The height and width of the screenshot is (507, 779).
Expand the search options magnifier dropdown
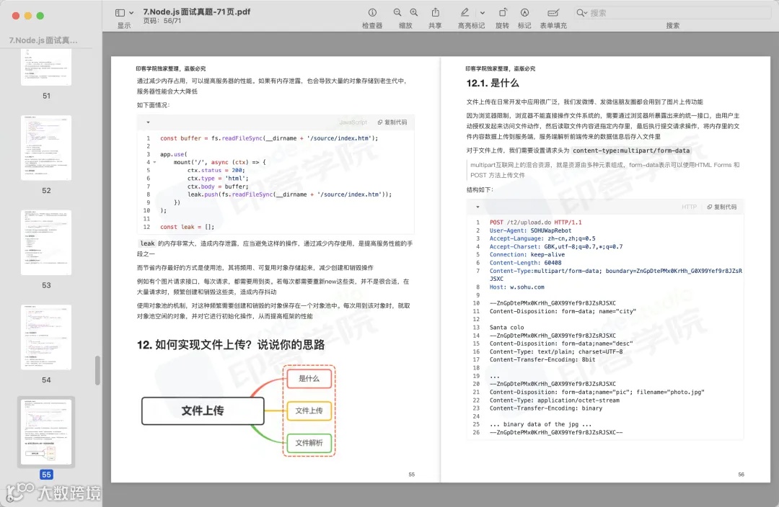click(582, 13)
